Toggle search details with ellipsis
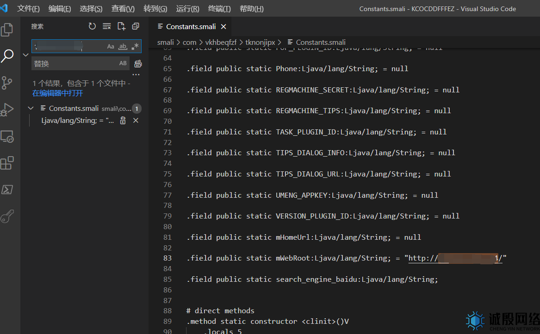Image resolution: width=540 pixels, height=334 pixels. pos(136,74)
